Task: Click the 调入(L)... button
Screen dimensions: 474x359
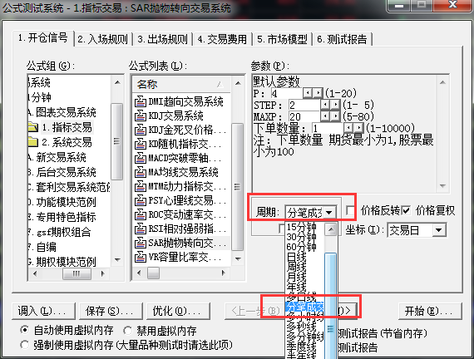Action: pyautogui.click(x=43, y=311)
